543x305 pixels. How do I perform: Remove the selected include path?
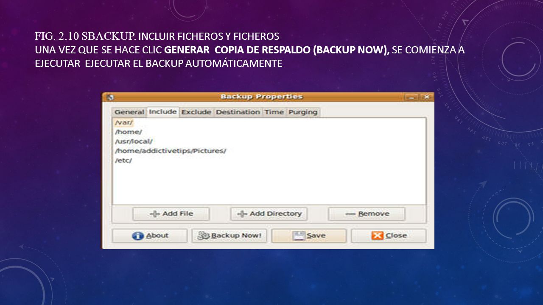(x=367, y=214)
